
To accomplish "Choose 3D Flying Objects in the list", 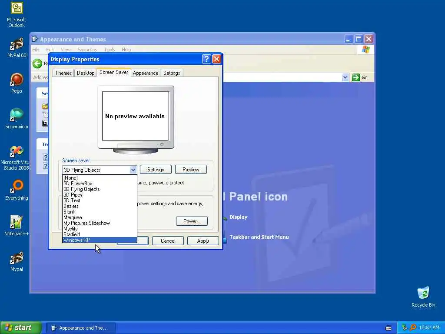I will pyautogui.click(x=100, y=189).
